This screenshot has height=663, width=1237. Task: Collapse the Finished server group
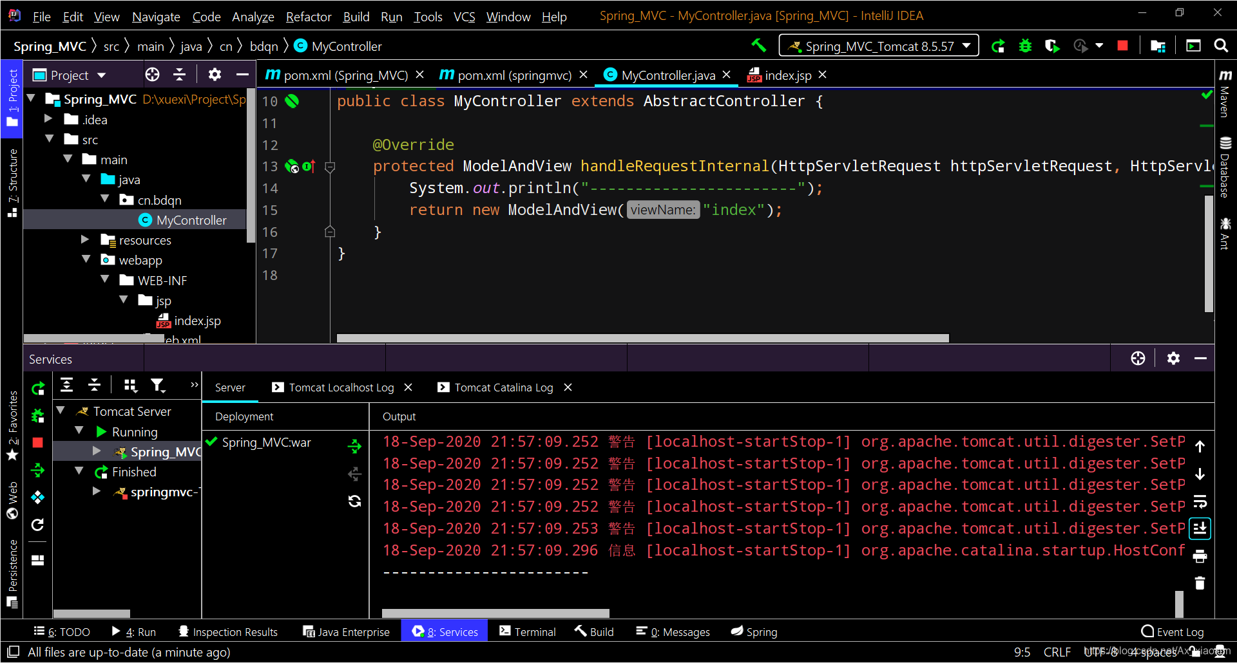tap(79, 471)
